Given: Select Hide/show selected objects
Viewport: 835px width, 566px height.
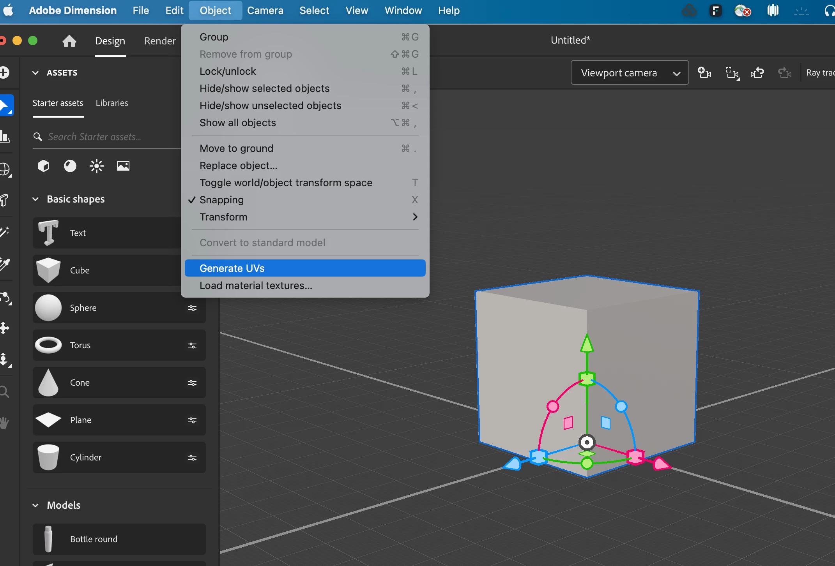Looking at the screenshot, I should (x=264, y=88).
